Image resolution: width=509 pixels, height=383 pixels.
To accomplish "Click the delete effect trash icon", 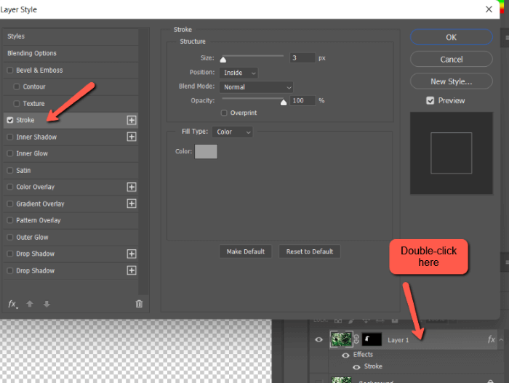I will [x=139, y=304].
